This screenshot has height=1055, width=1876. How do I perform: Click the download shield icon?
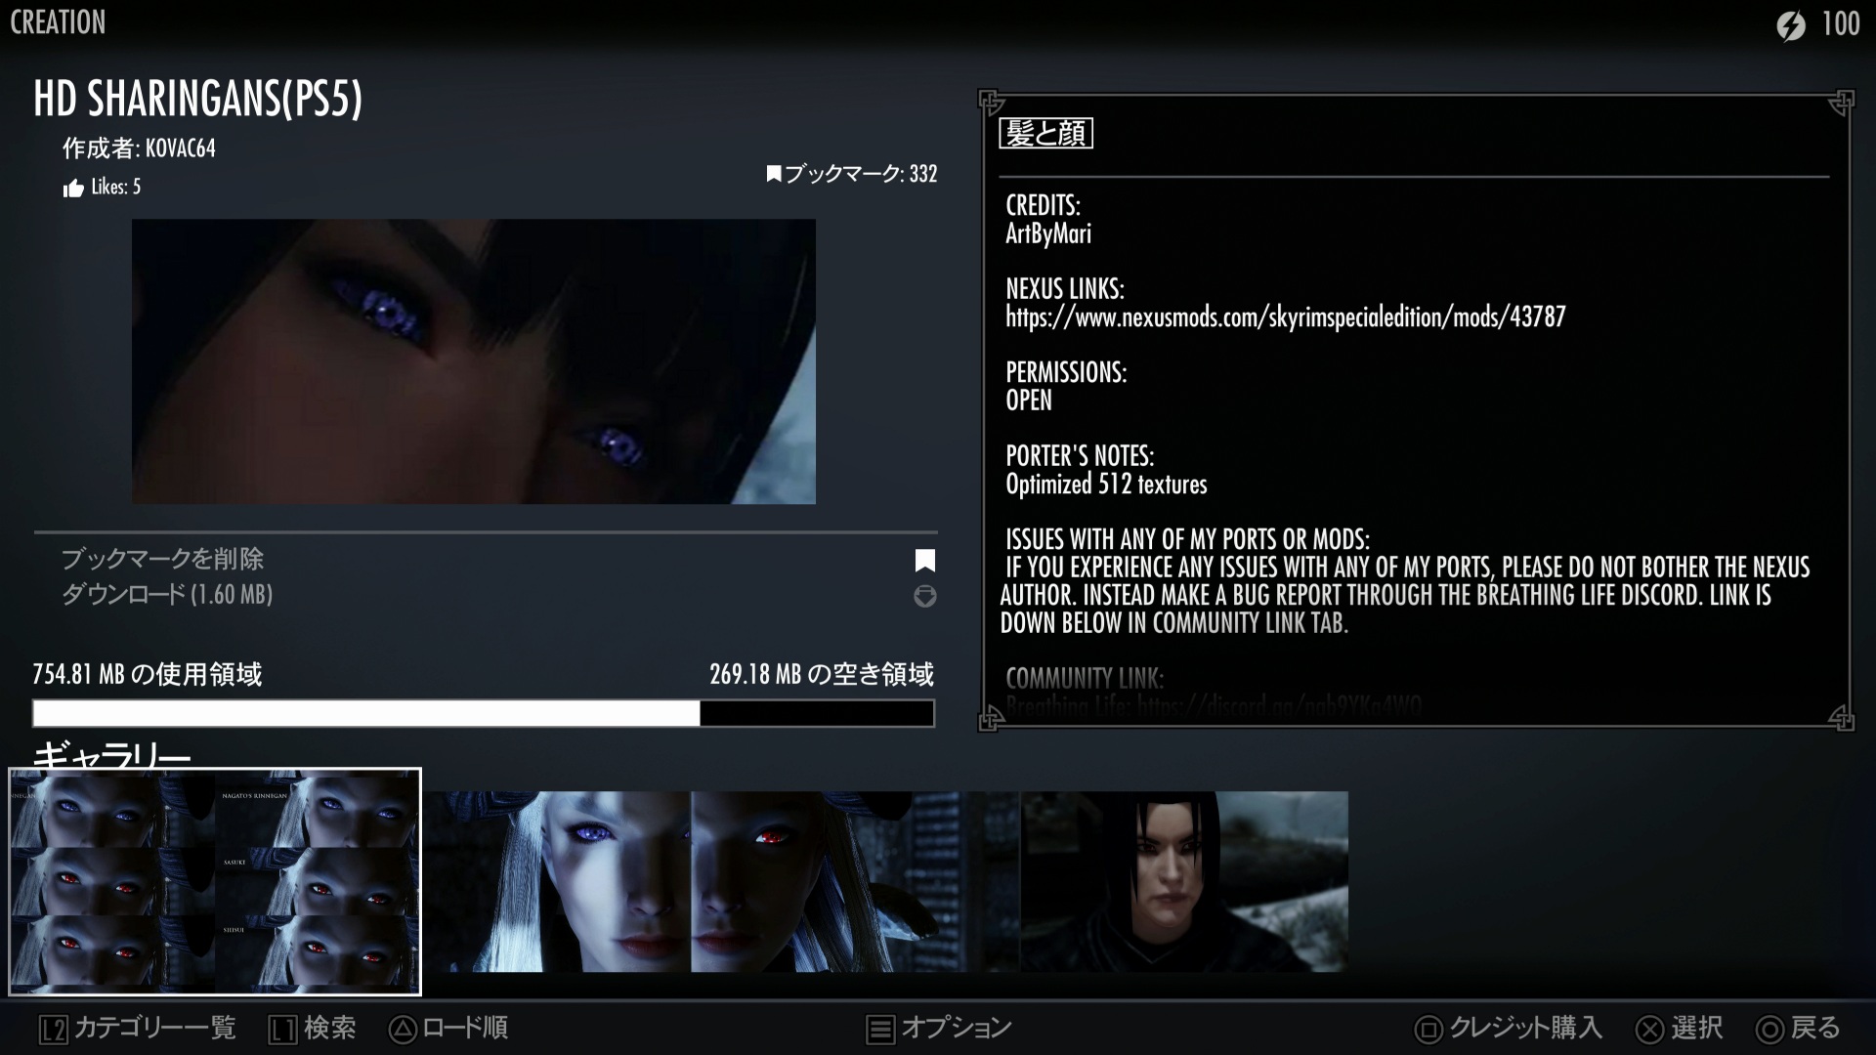pyautogui.click(x=924, y=596)
